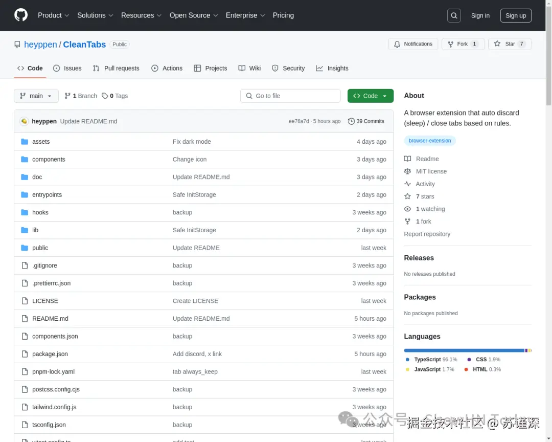Click the stars icon in About sidebar
The width and height of the screenshot is (552, 442).
[x=407, y=196]
